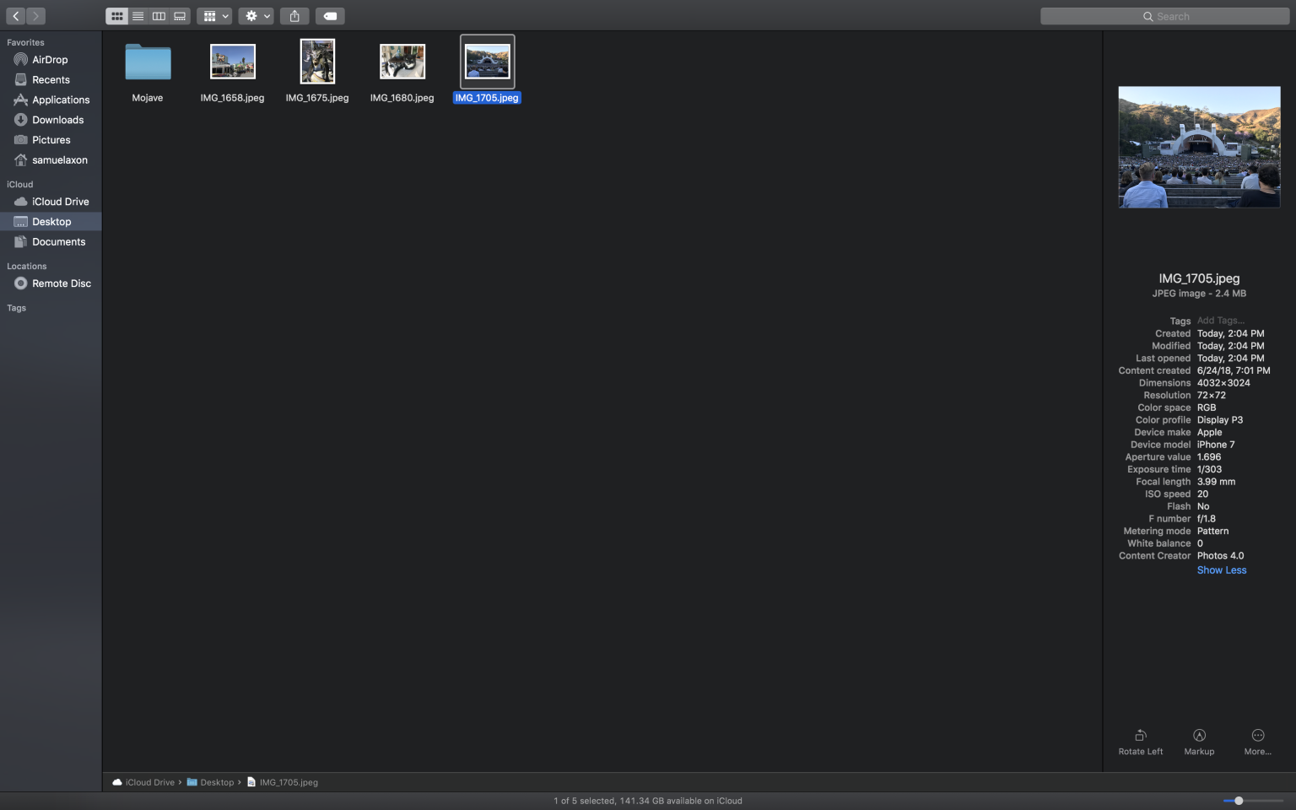Image resolution: width=1296 pixels, height=810 pixels.
Task: Click the Edit Tags icon in the toolbar
Action: [x=330, y=15]
